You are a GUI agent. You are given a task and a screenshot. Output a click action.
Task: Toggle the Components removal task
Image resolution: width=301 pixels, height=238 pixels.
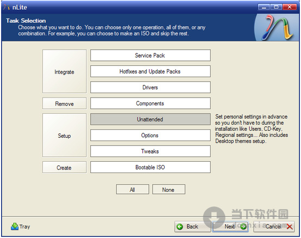click(x=150, y=103)
